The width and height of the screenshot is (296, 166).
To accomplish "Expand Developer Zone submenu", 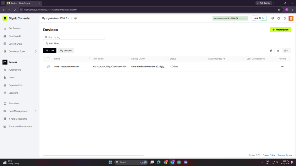I will [36, 52].
